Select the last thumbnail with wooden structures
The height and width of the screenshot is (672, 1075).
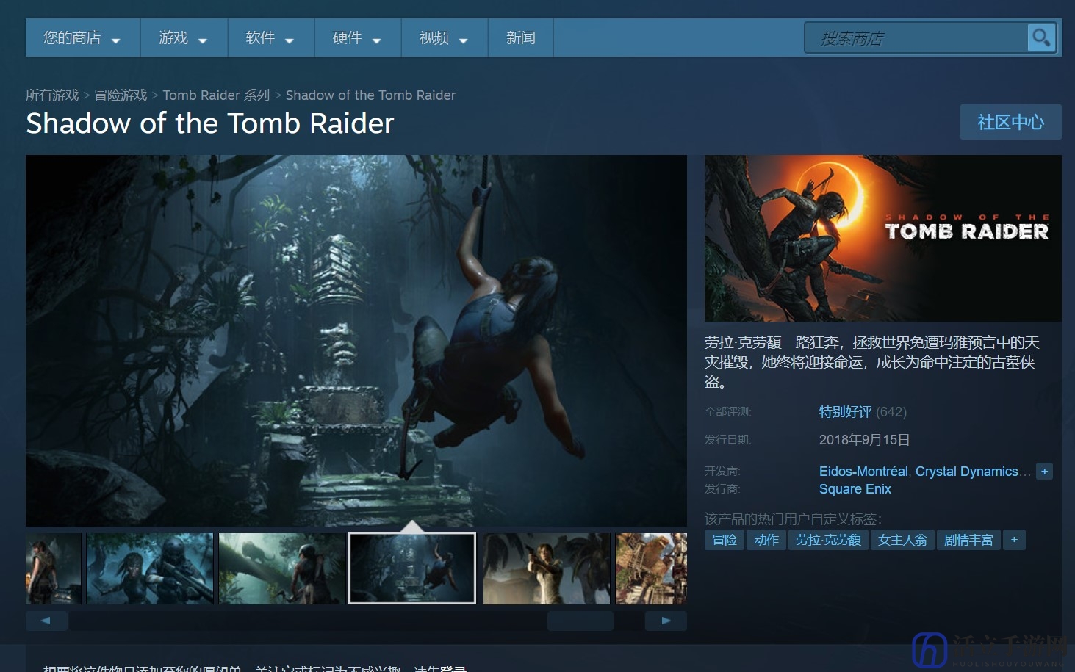click(x=651, y=569)
